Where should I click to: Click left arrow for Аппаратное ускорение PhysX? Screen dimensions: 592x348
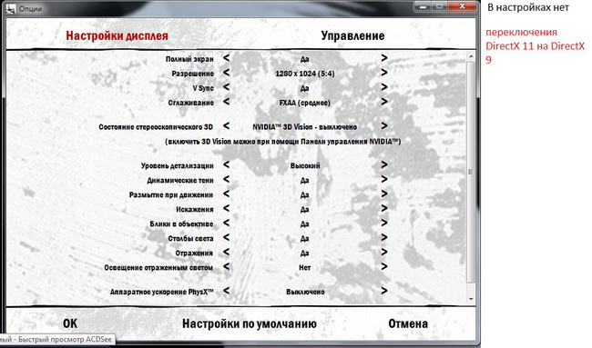226,291
